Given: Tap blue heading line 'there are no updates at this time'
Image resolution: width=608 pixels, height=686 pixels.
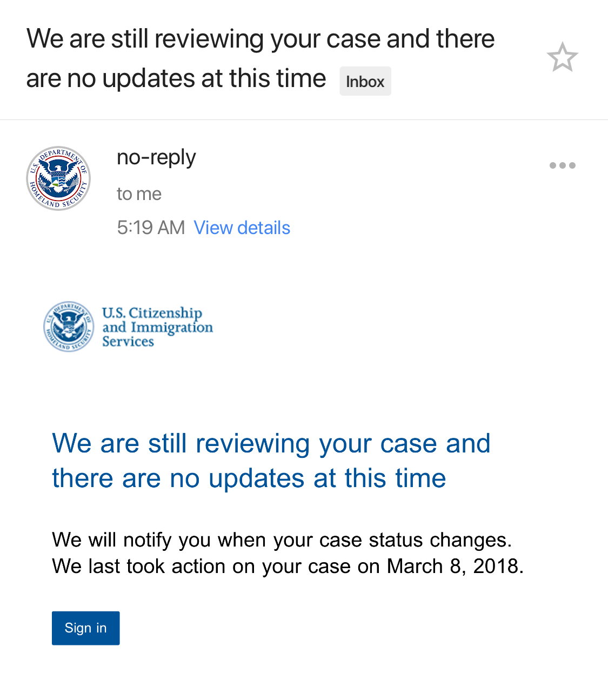Looking at the screenshot, I should point(249,478).
